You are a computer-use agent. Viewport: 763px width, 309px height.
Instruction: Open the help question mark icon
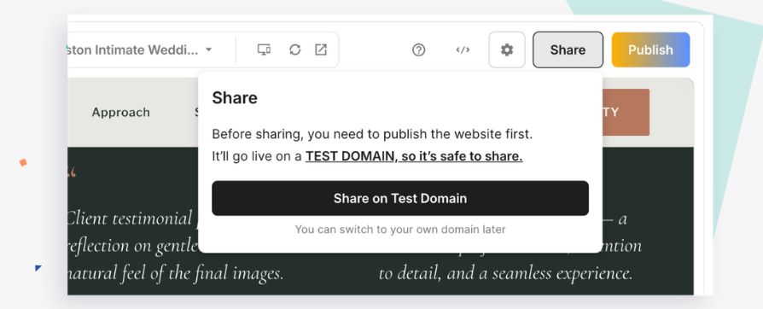click(418, 50)
